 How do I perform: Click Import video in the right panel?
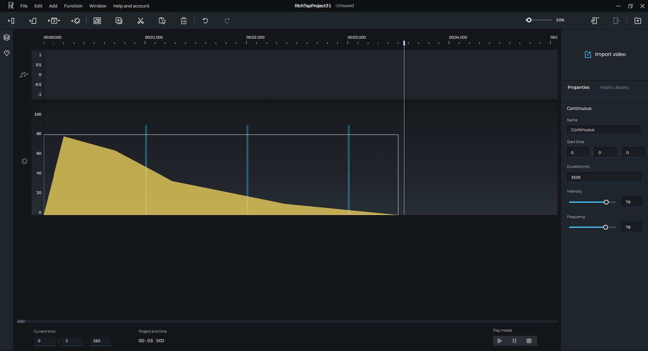[605, 54]
